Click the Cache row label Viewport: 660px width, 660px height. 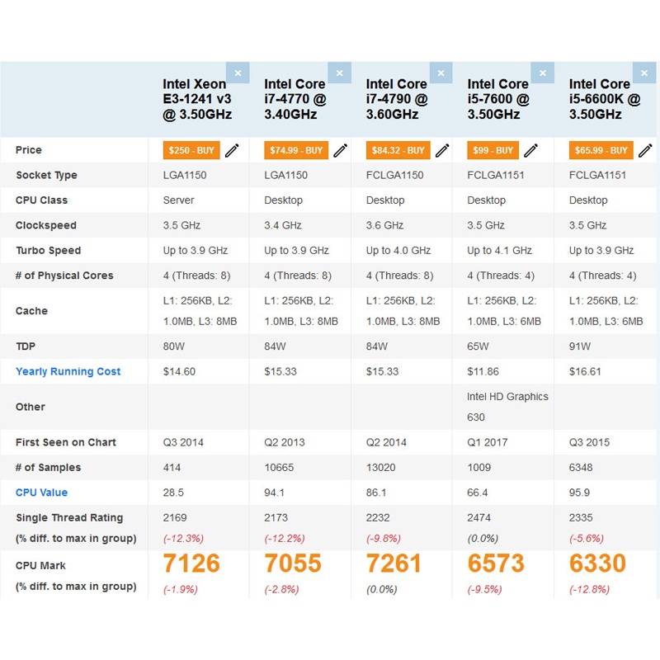coord(31,311)
